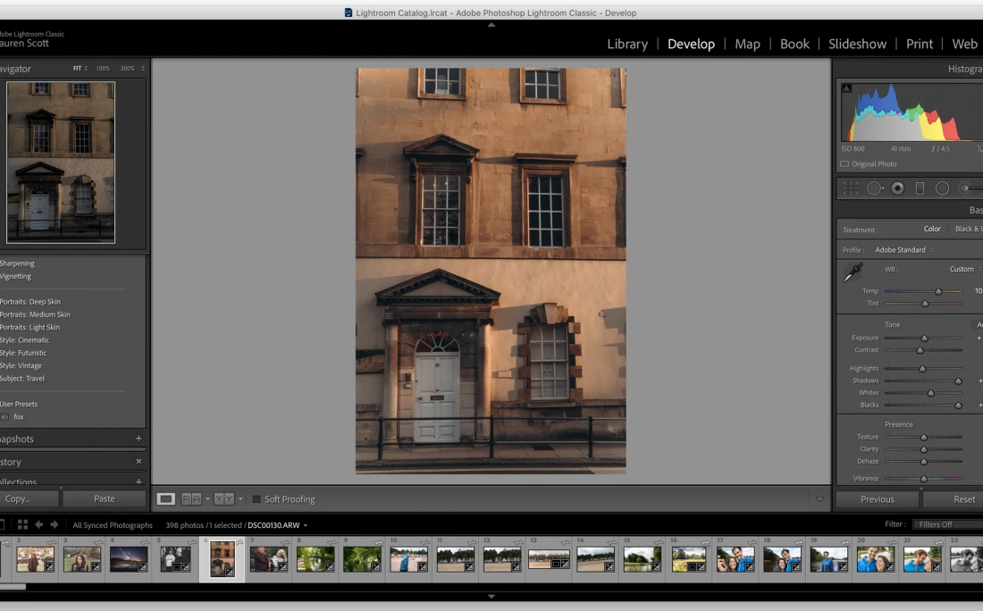Viewport: 983px width, 611px height.
Task: Activate the Spot Removal tool
Action: click(x=875, y=188)
